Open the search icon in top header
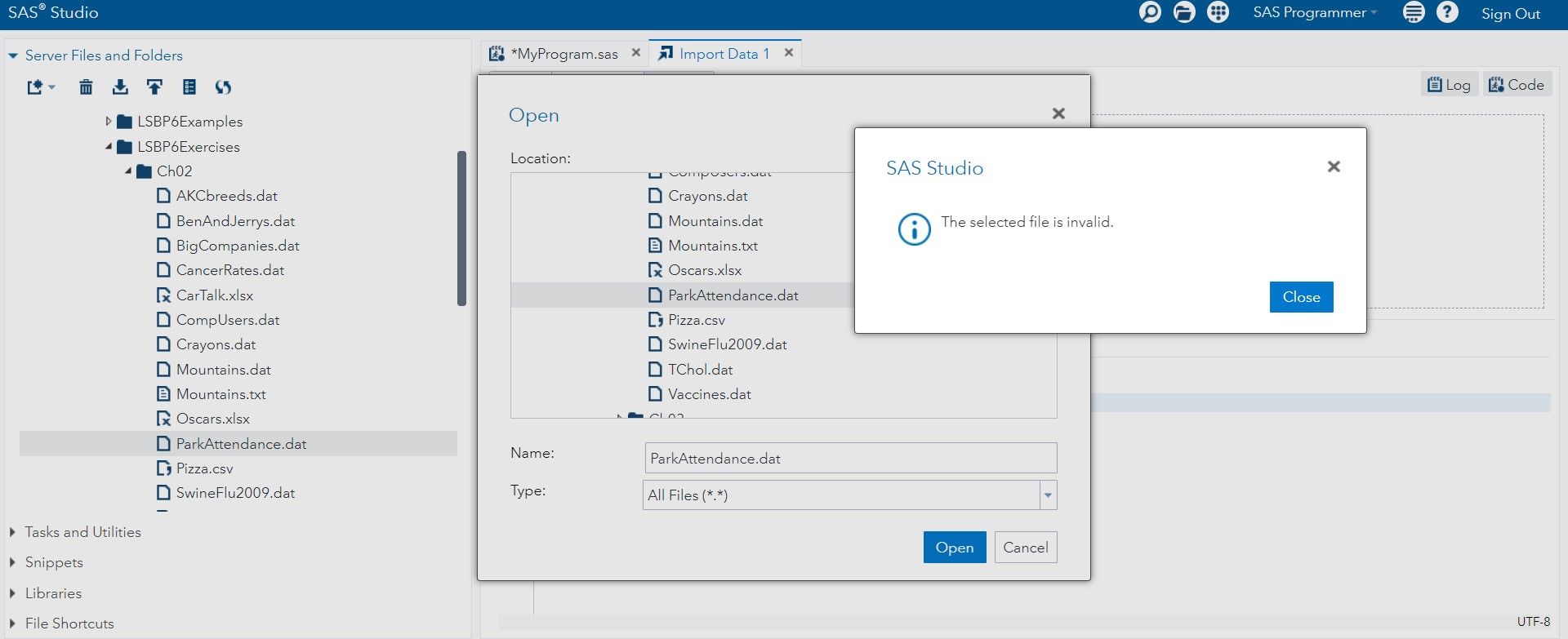The image size is (1568, 639). tap(1150, 12)
